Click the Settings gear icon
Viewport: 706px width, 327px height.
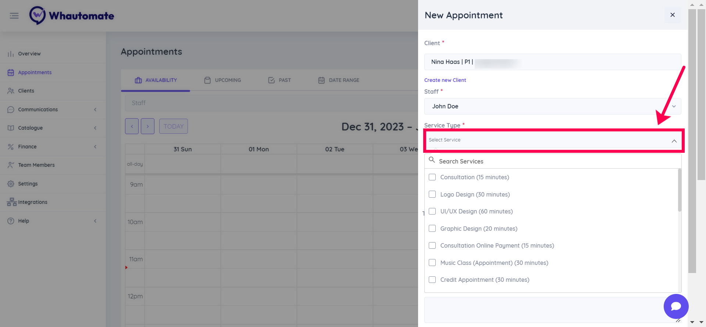pos(11,184)
